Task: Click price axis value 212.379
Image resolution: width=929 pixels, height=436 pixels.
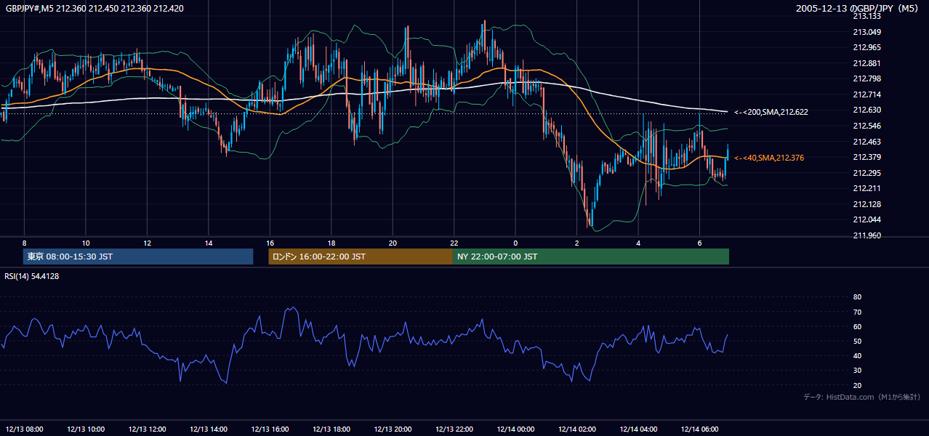Action: [867, 157]
